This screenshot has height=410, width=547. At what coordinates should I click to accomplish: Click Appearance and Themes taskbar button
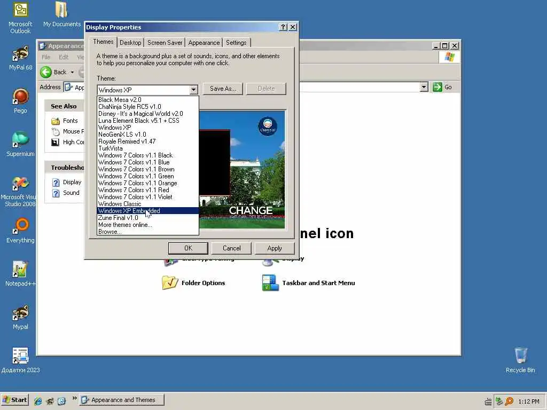(122, 400)
